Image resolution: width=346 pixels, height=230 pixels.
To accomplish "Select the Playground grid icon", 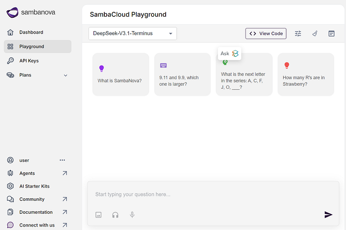I will [10, 46].
